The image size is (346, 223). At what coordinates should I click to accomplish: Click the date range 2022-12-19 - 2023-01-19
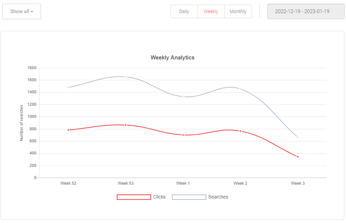click(x=306, y=11)
